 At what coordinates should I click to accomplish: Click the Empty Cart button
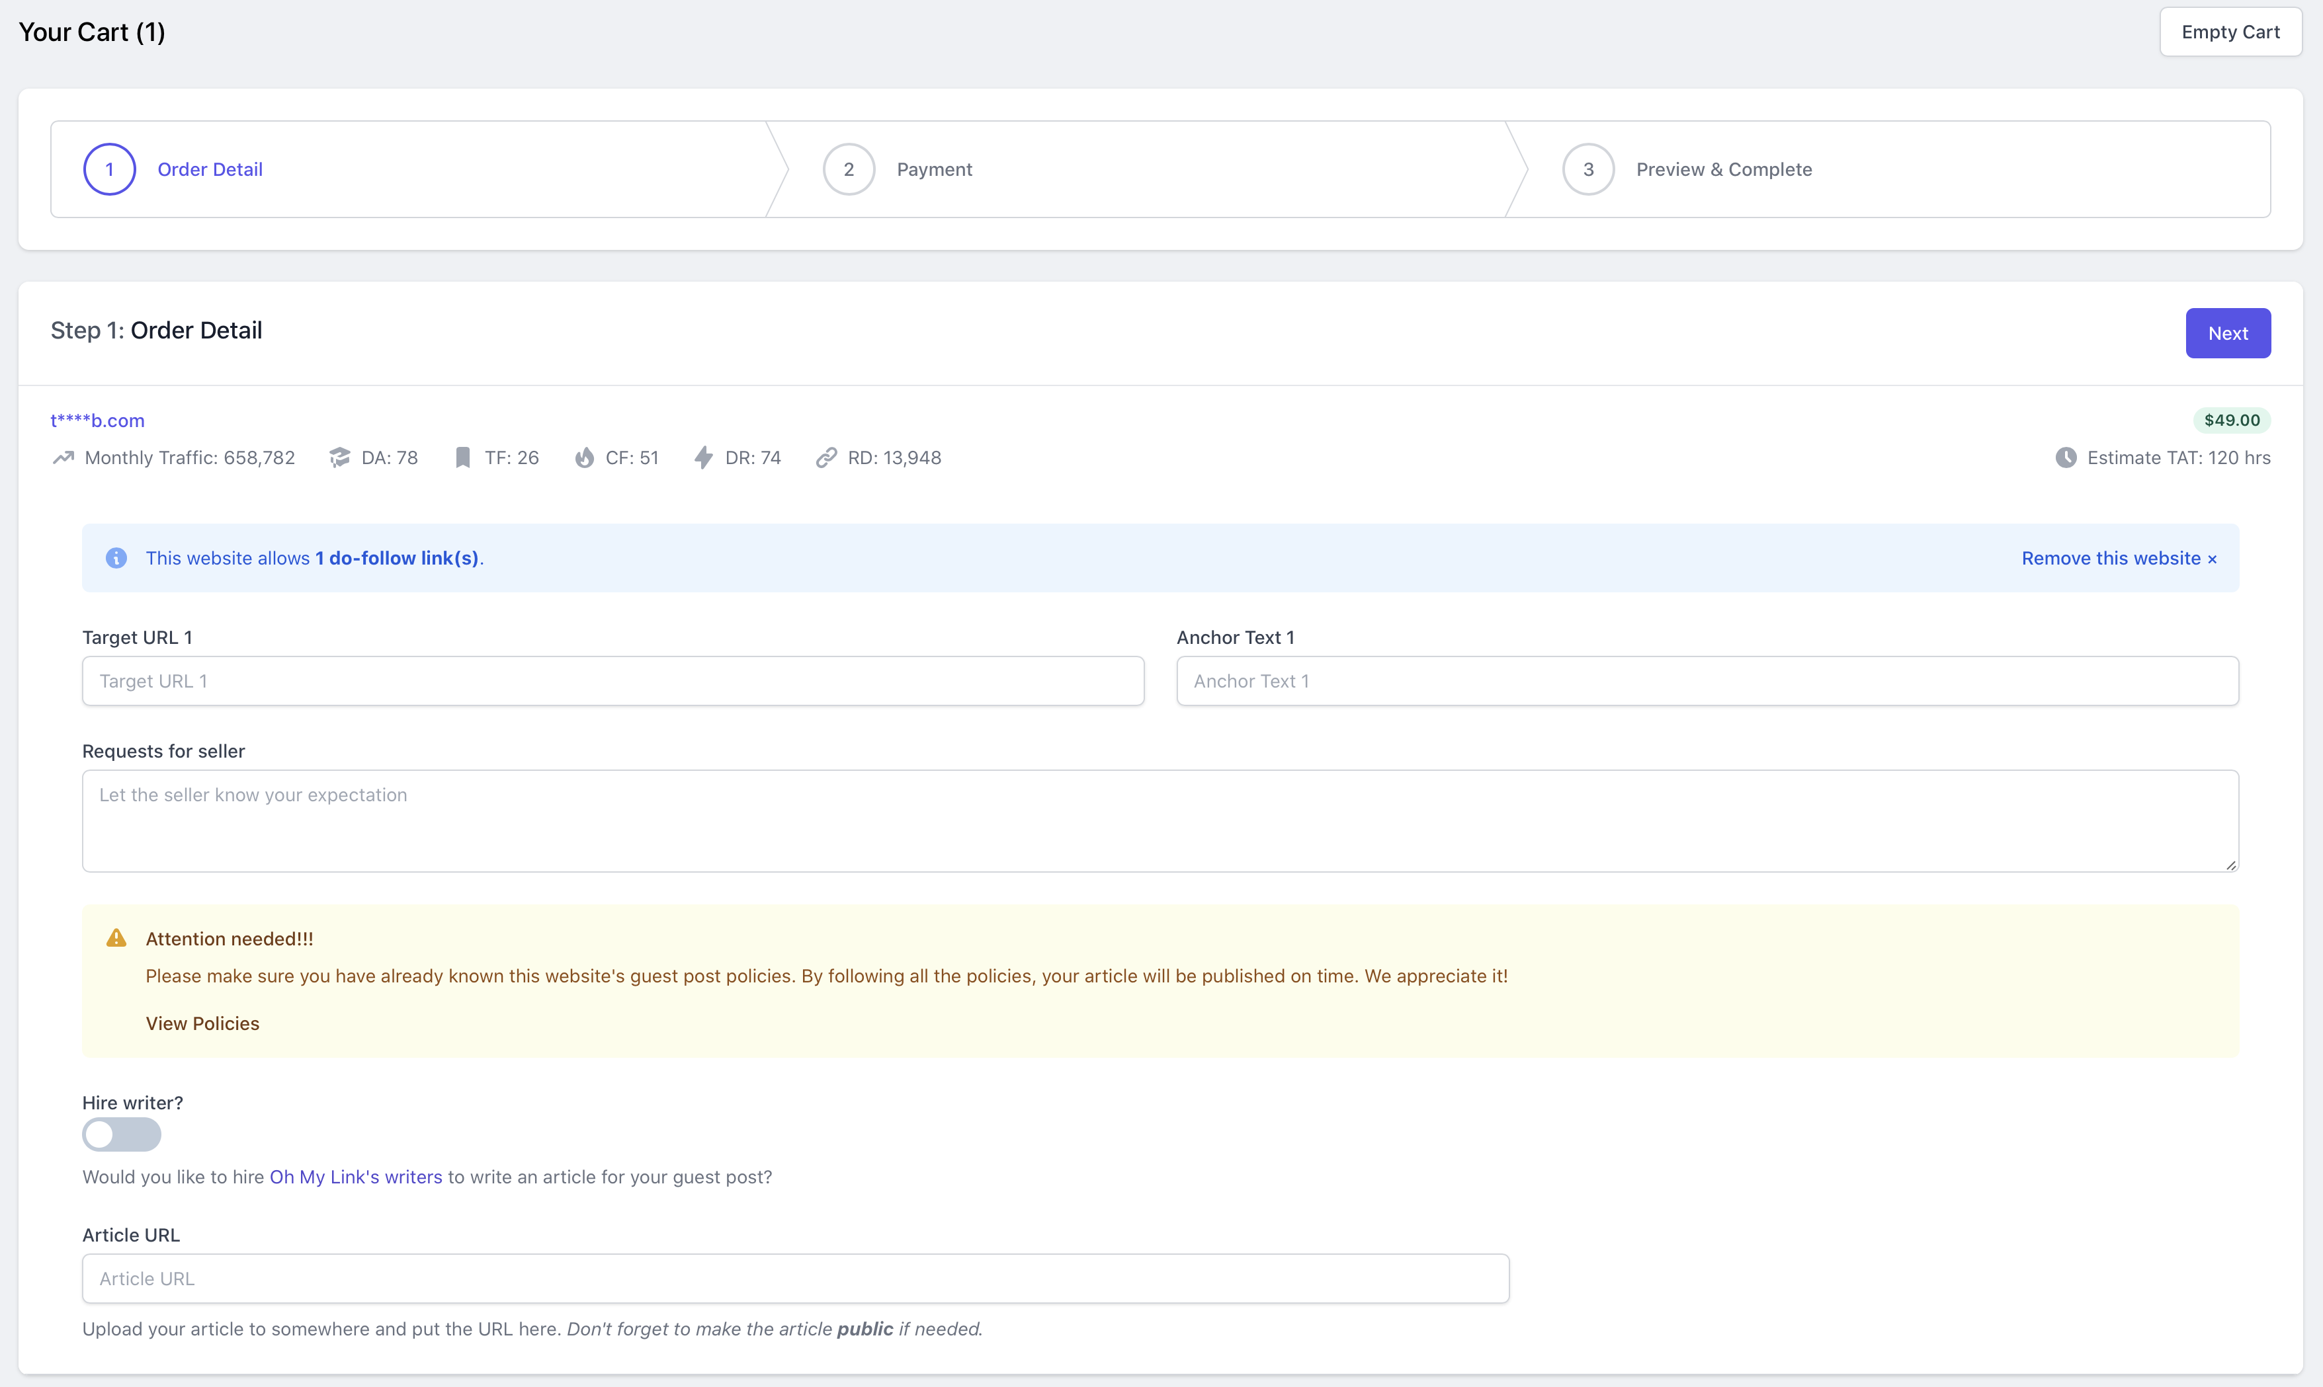click(2230, 32)
